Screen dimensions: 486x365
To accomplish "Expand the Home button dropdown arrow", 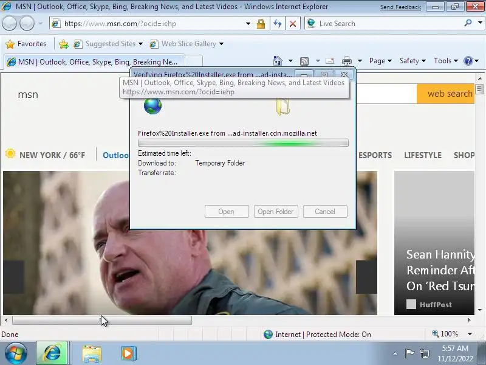I will (290, 61).
